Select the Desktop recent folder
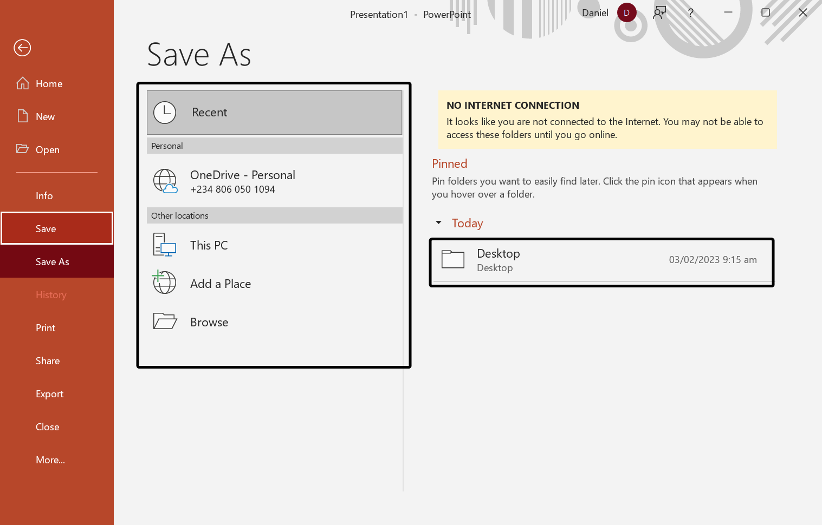 point(601,260)
